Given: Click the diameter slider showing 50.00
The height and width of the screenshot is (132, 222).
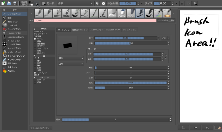Looking at the screenshot, I should pos(126,38).
